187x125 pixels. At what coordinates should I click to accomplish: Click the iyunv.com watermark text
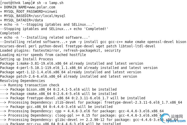[x=176, y=121]
